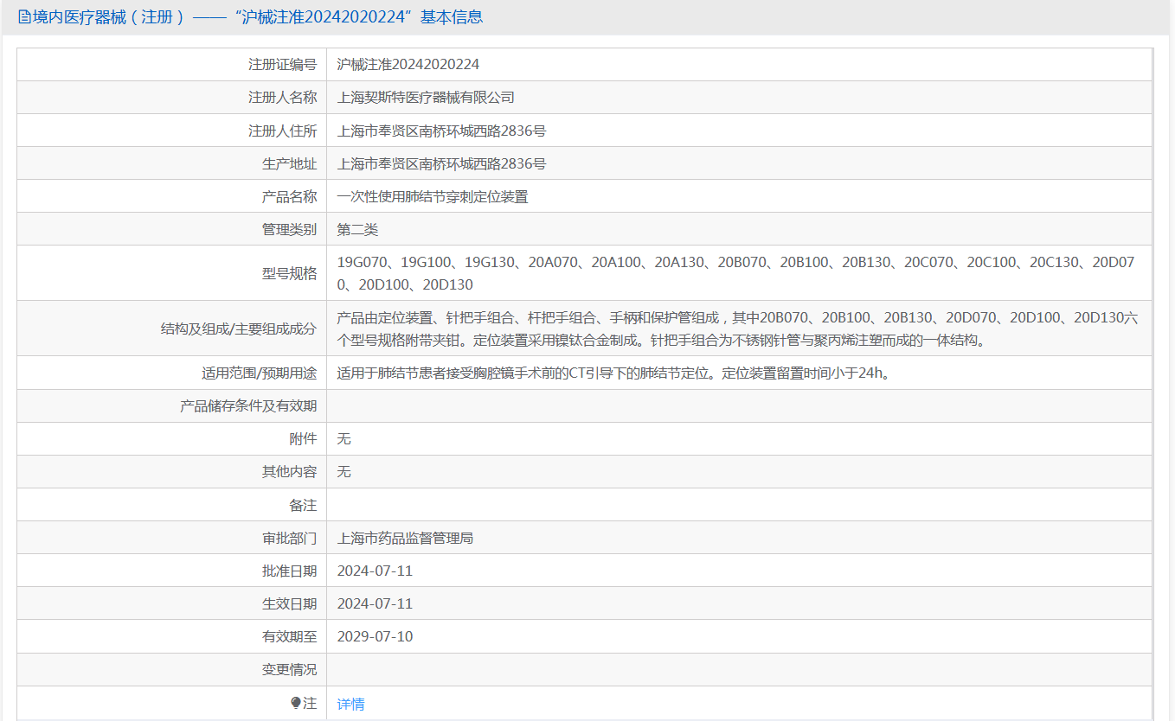Viewport: 1175px width, 721px height.
Task: Click the 结构及组成/主要组成成分 label
Action: [239, 329]
